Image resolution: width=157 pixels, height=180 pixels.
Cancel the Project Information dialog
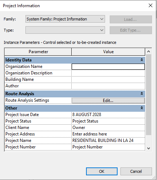click(136, 171)
